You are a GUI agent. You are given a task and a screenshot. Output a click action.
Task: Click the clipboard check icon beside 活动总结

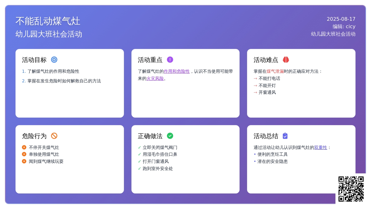click(x=285, y=136)
